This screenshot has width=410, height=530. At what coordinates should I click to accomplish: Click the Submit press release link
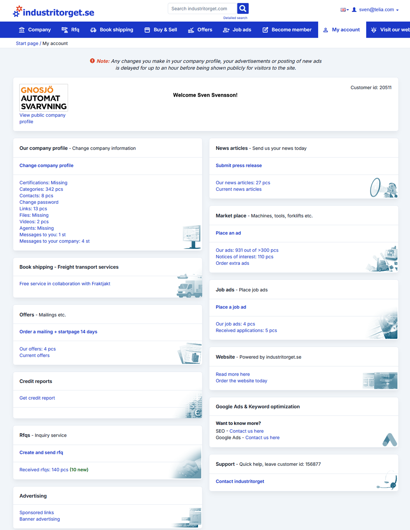238,166
